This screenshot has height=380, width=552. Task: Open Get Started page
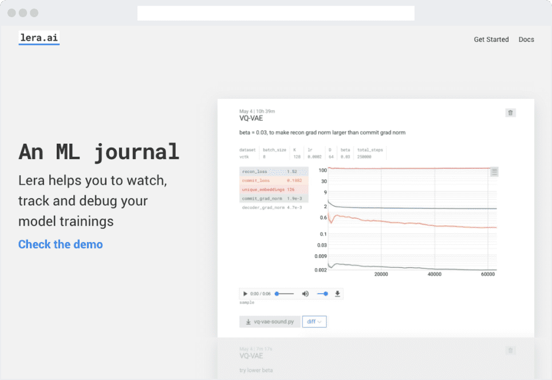(491, 39)
